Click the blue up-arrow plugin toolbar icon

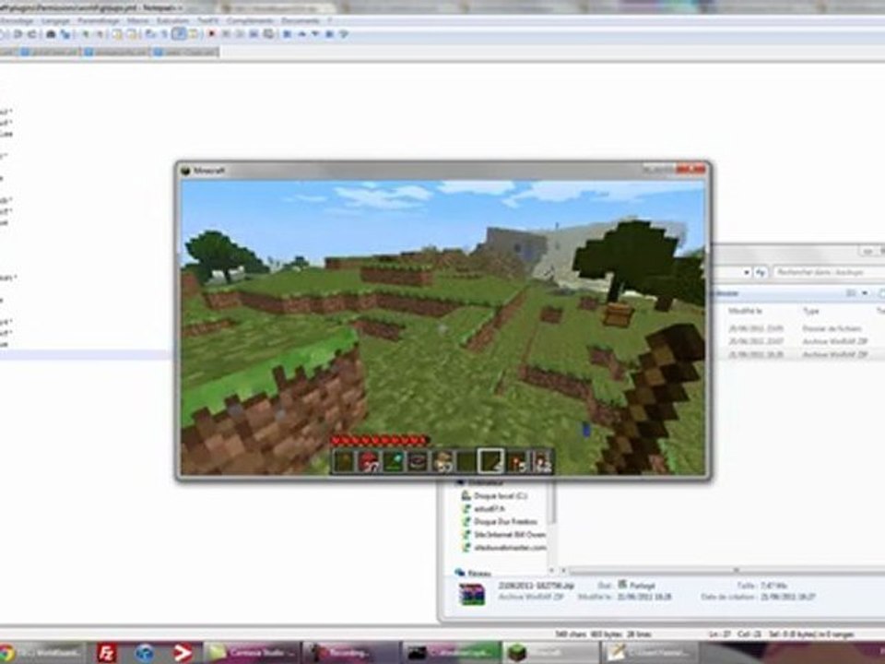point(301,34)
